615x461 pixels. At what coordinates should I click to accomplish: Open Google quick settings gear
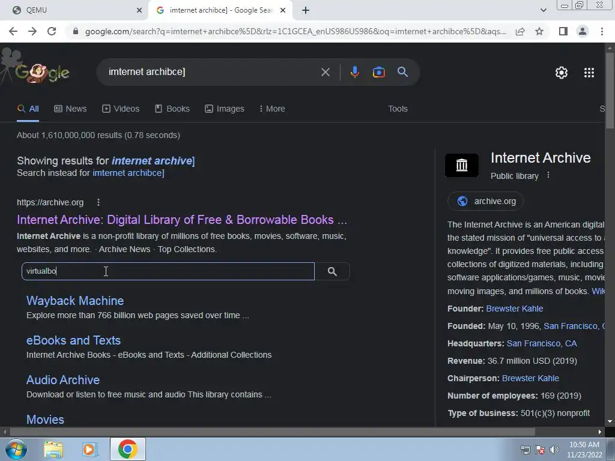point(562,73)
